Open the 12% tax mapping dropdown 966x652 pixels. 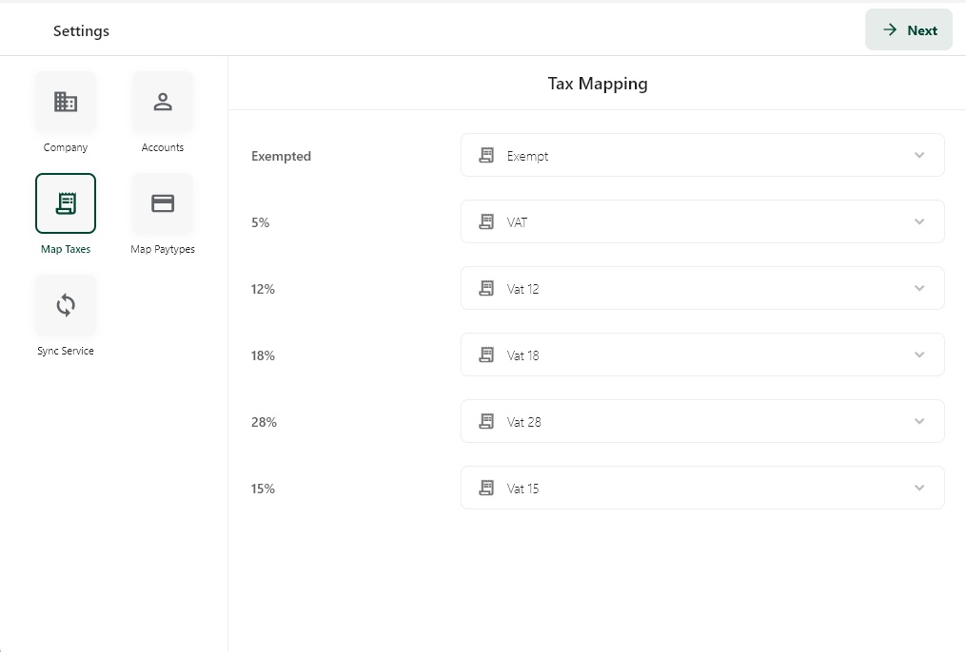tap(701, 289)
